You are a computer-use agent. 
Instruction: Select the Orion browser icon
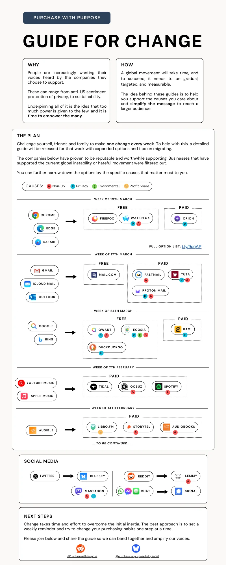[177, 218]
